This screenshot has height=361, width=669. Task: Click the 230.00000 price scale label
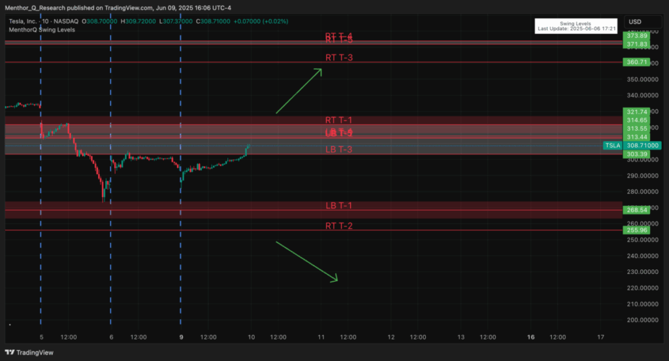pos(643,271)
